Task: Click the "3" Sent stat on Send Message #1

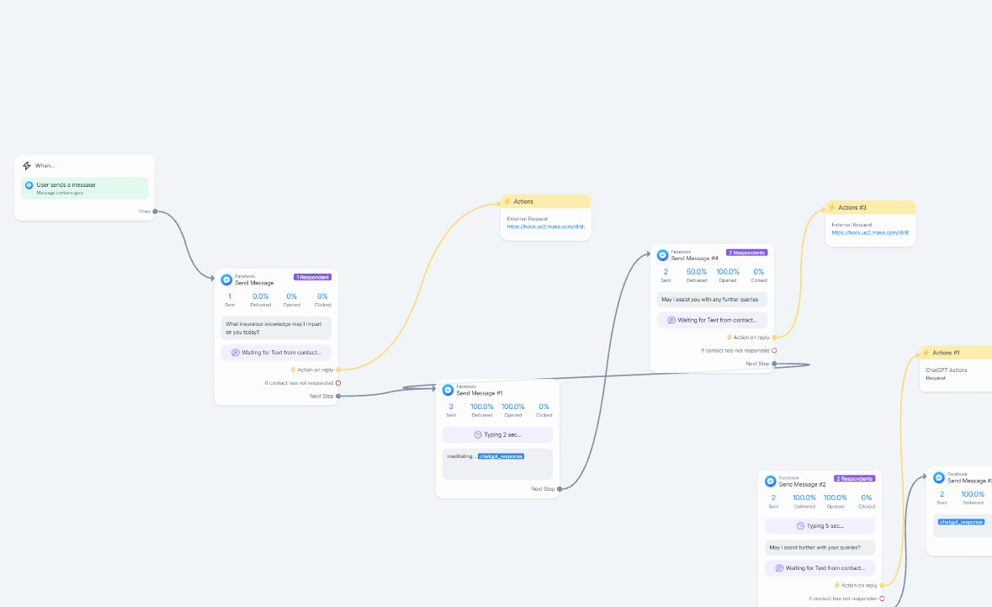Action: [x=451, y=407]
